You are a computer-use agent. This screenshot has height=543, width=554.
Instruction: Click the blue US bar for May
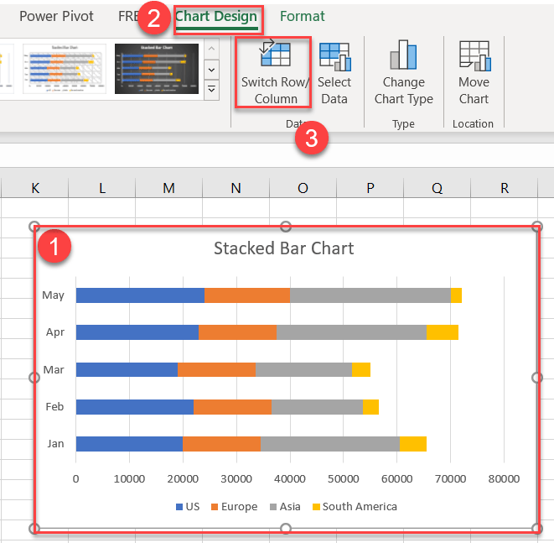(140, 295)
